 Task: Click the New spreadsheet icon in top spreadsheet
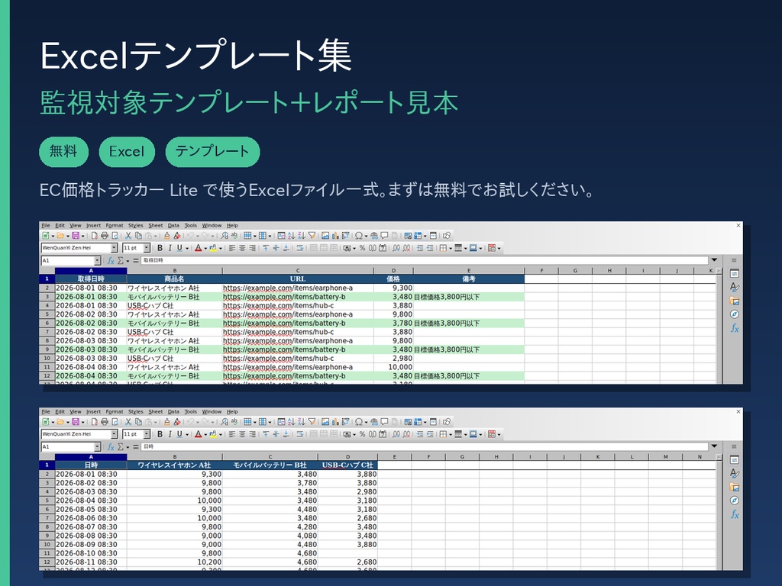click(x=45, y=236)
